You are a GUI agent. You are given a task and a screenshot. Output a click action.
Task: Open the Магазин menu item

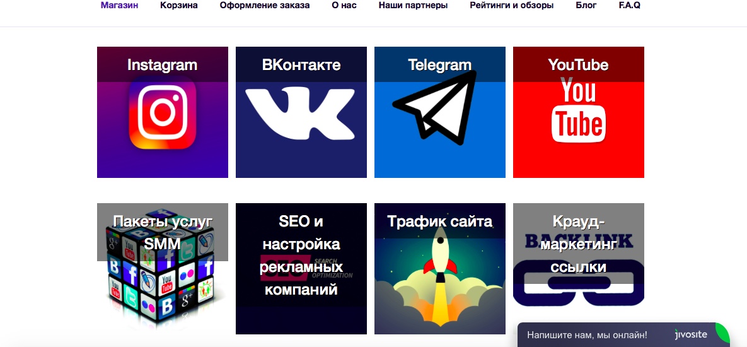tap(120, 6)
